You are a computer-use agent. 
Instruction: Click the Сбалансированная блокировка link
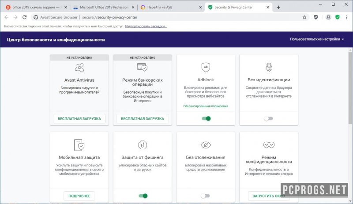click(206, 106)
